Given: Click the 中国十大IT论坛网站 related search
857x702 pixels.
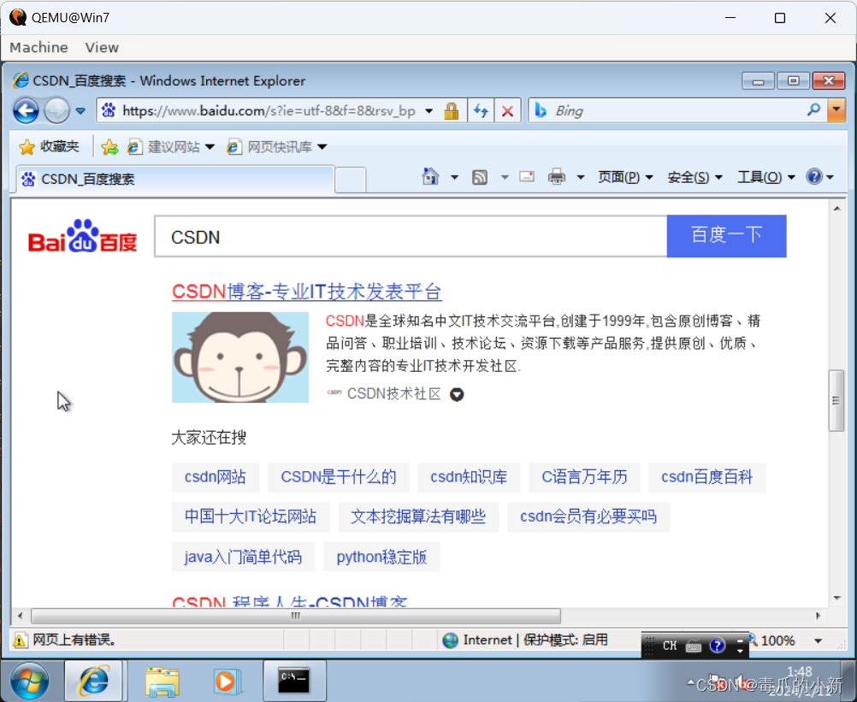Looking at the screenshot, I should tap(251, 516).
